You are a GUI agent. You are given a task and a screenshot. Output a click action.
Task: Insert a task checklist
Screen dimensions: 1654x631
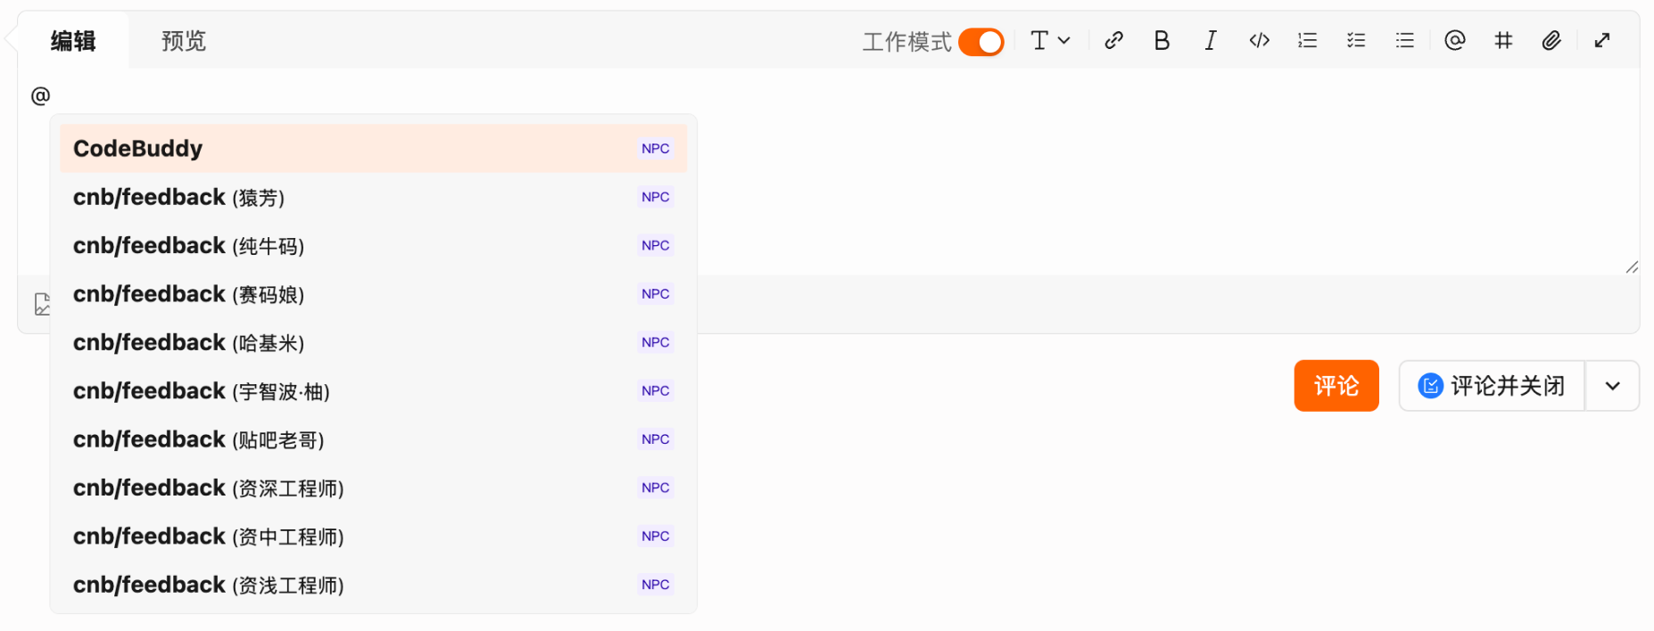[1356, 40]
